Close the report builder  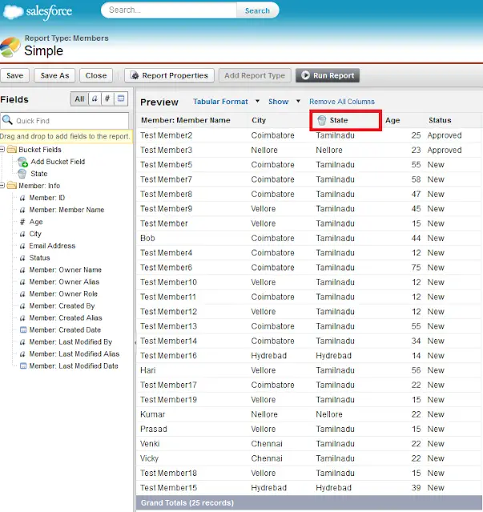pos(96,75)
